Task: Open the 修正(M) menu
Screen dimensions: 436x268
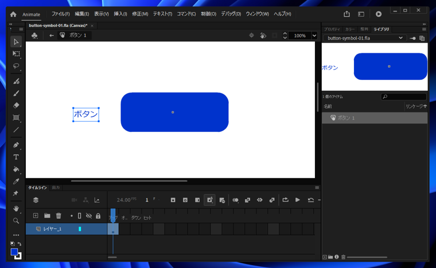Action: coord(140,14)
